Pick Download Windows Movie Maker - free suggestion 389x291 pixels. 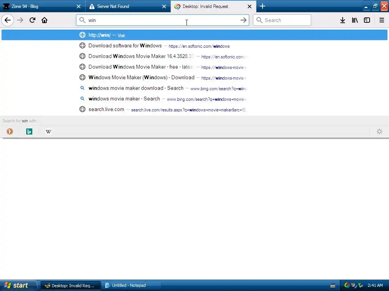[x=194, y=67]
